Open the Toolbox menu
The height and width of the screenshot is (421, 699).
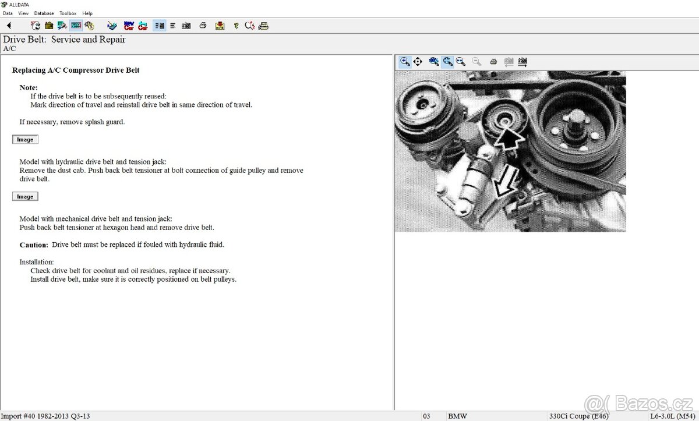tap(68, 13)
